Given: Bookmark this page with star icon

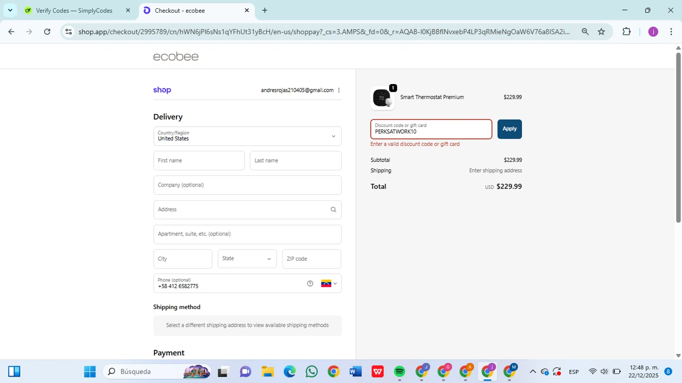Looking at the screenshot, I should point(602,31).
